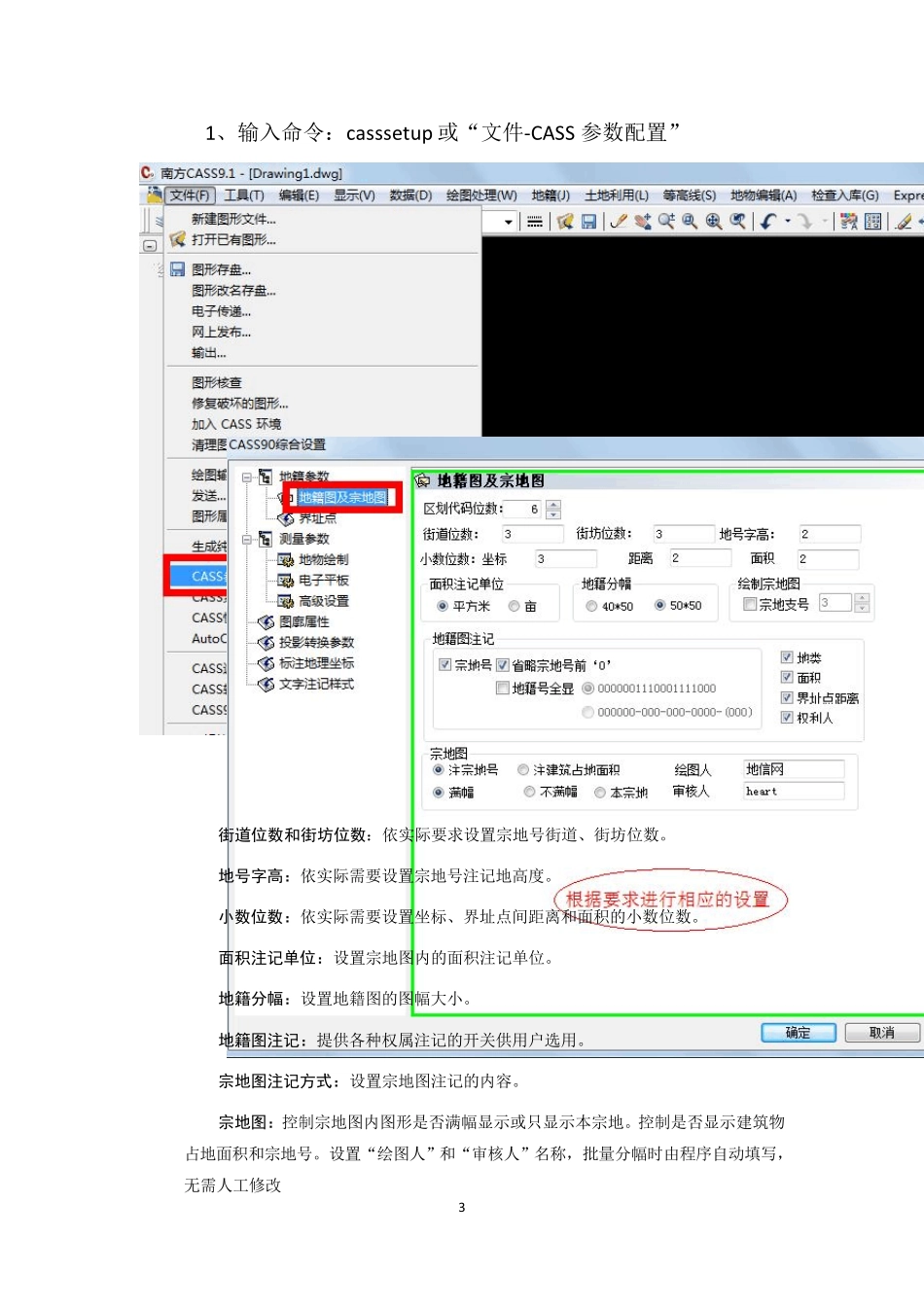924x1308 pixels.
Task: Click the zoom window magnifier icon
Action: (690, 222)
